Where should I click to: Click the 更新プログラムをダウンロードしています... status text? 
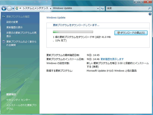tap(76, 25)
